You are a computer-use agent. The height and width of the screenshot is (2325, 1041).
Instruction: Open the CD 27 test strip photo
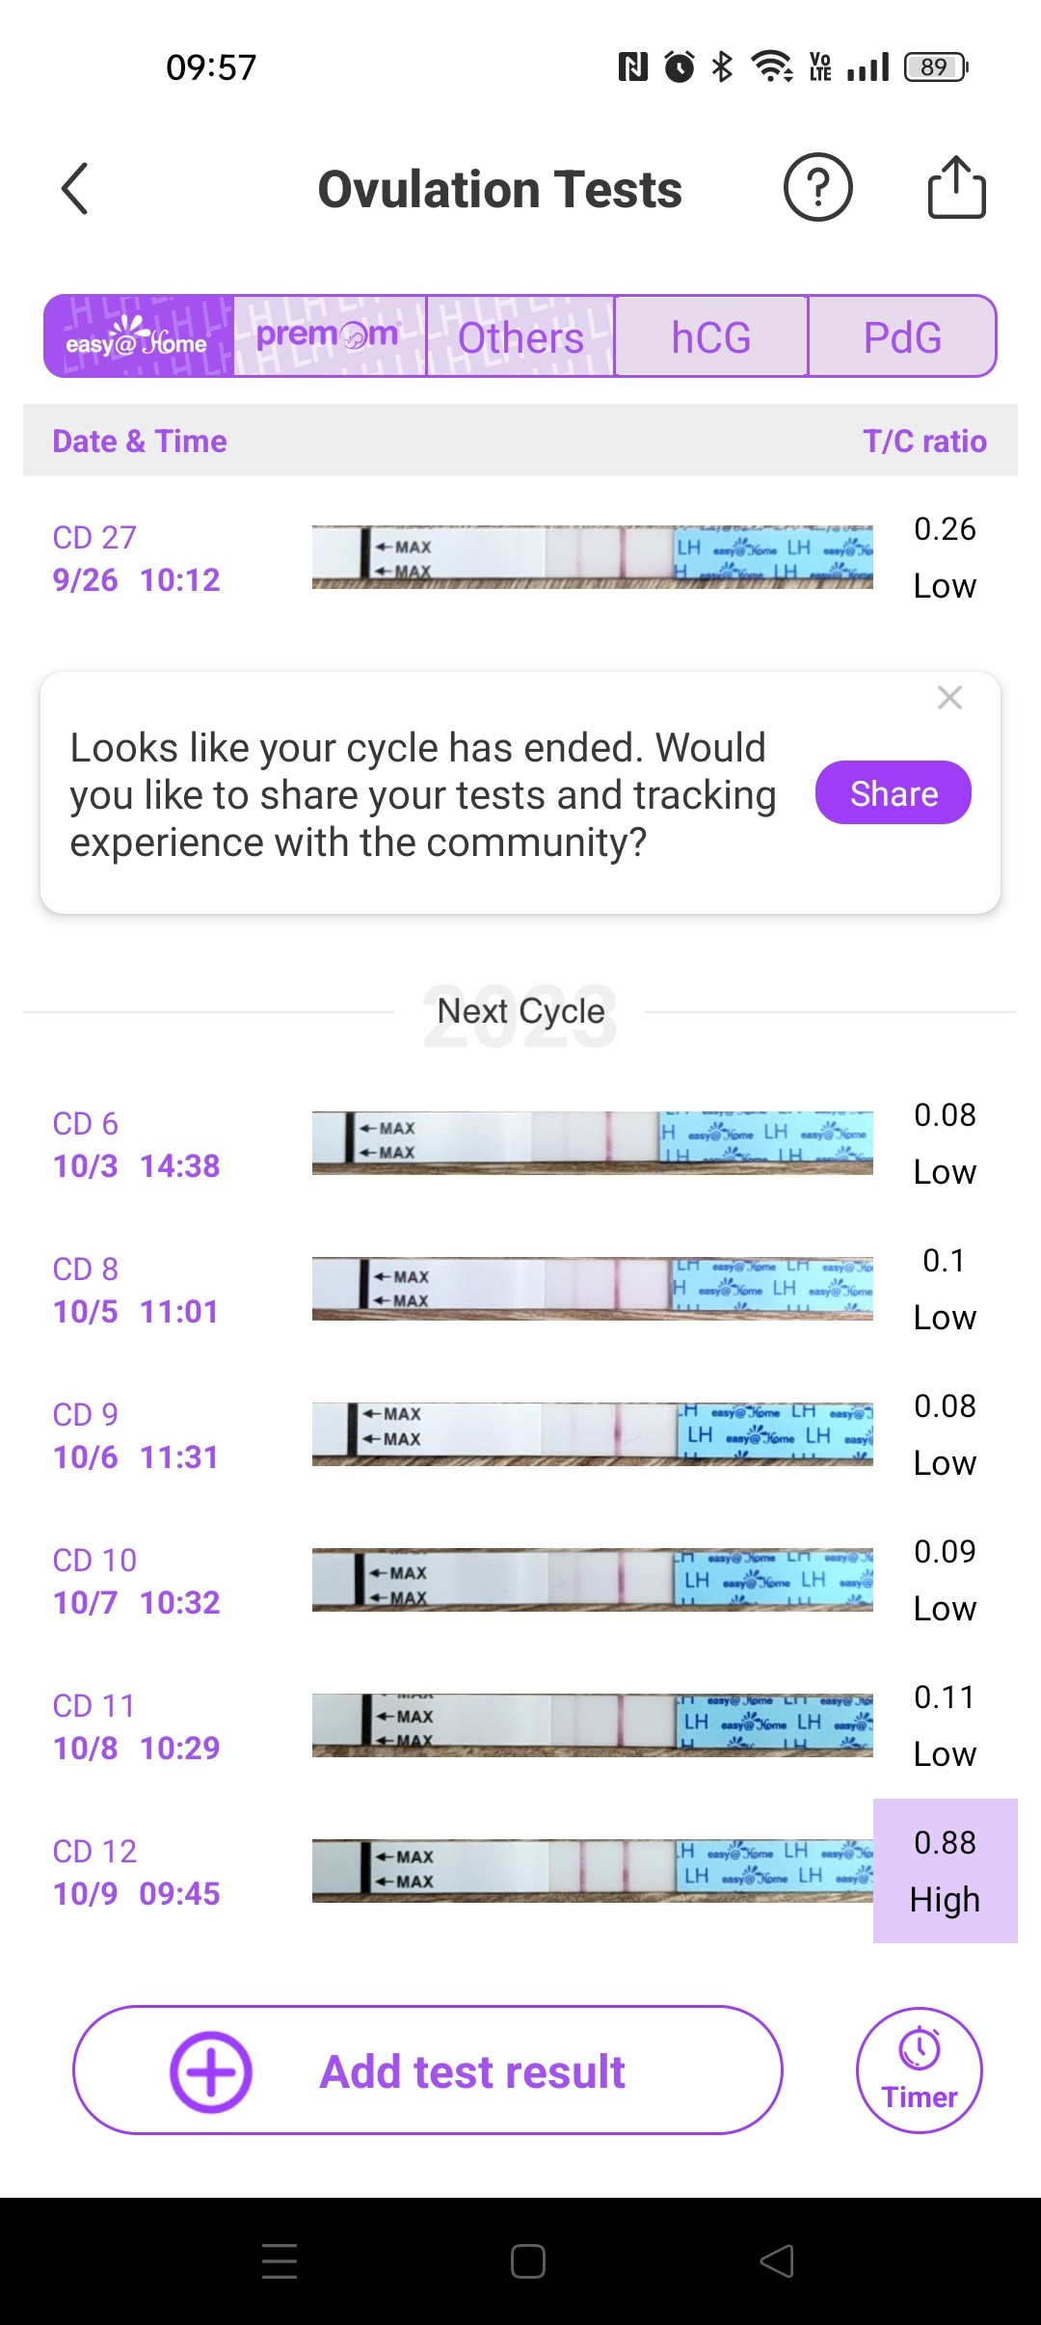point(592,557)
